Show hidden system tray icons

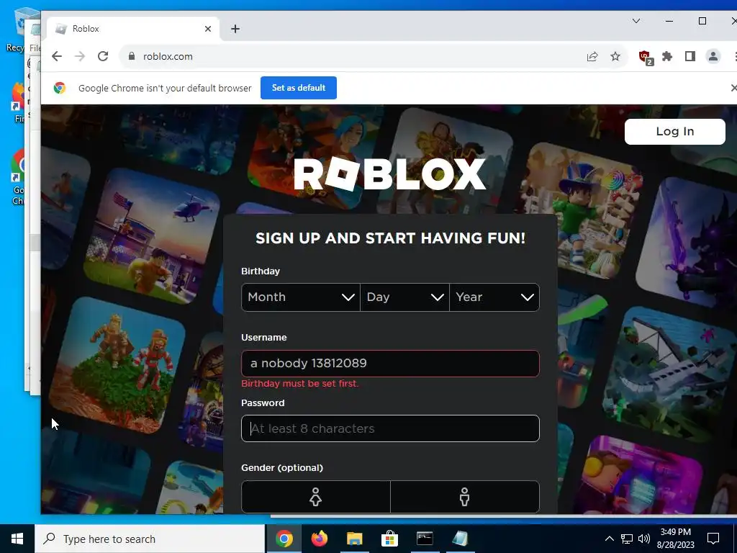pyautogui.click(x=609, y=539)
